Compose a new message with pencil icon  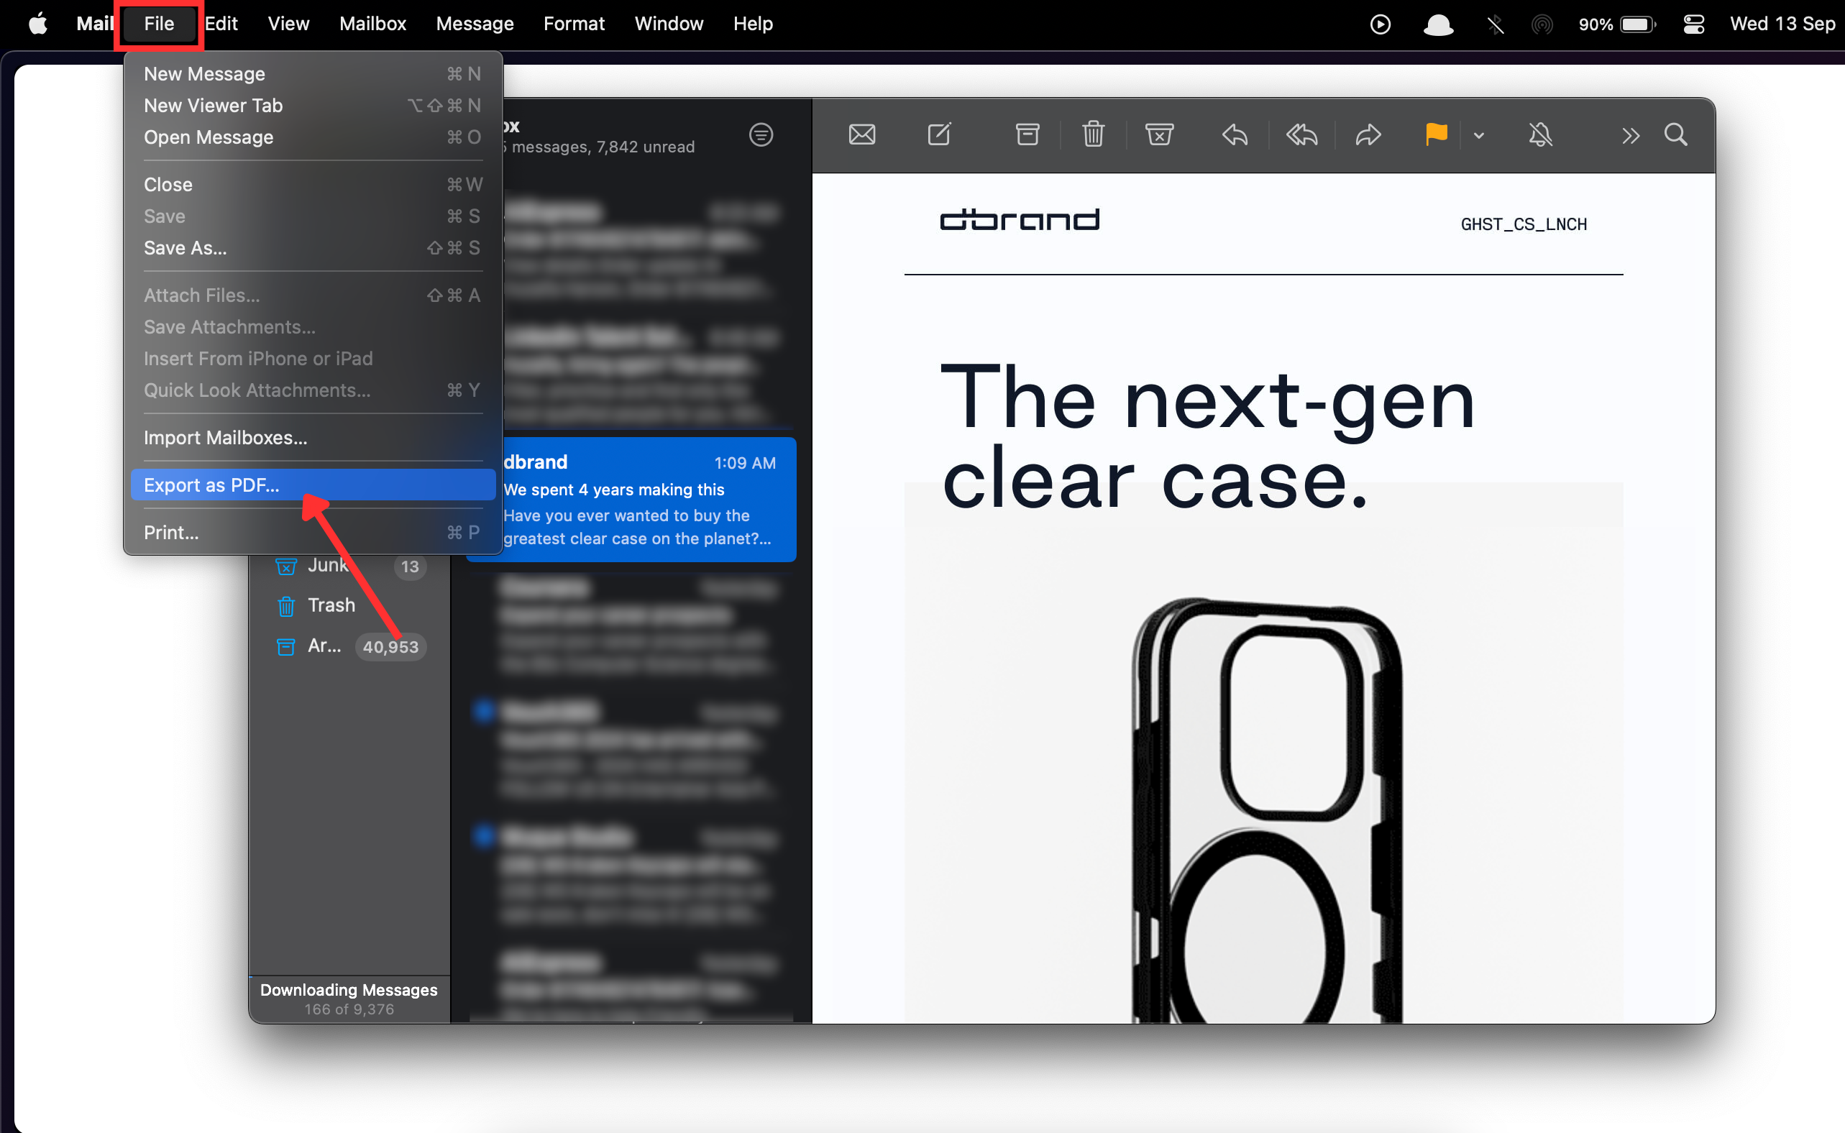coord(939,135)
